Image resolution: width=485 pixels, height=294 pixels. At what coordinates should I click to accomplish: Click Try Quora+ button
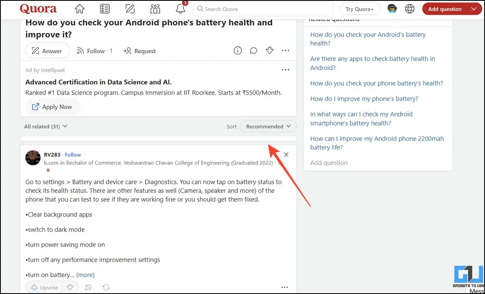(x=359, y=9)
